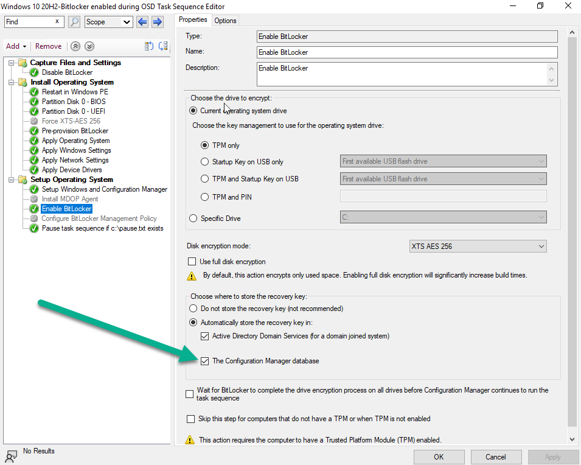Click the Cancel button
The width and height of the screenshot is (581, 465).
click(496, 457)
